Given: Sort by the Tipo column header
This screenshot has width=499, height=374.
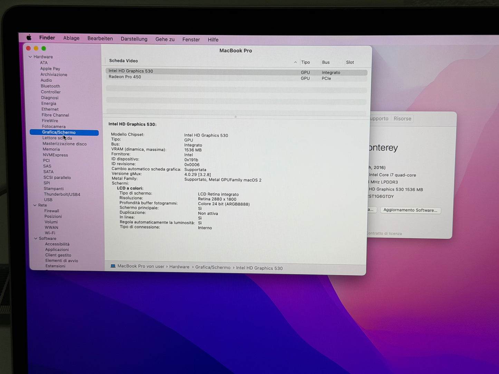Looking at the screenshot, I should 305,62.
